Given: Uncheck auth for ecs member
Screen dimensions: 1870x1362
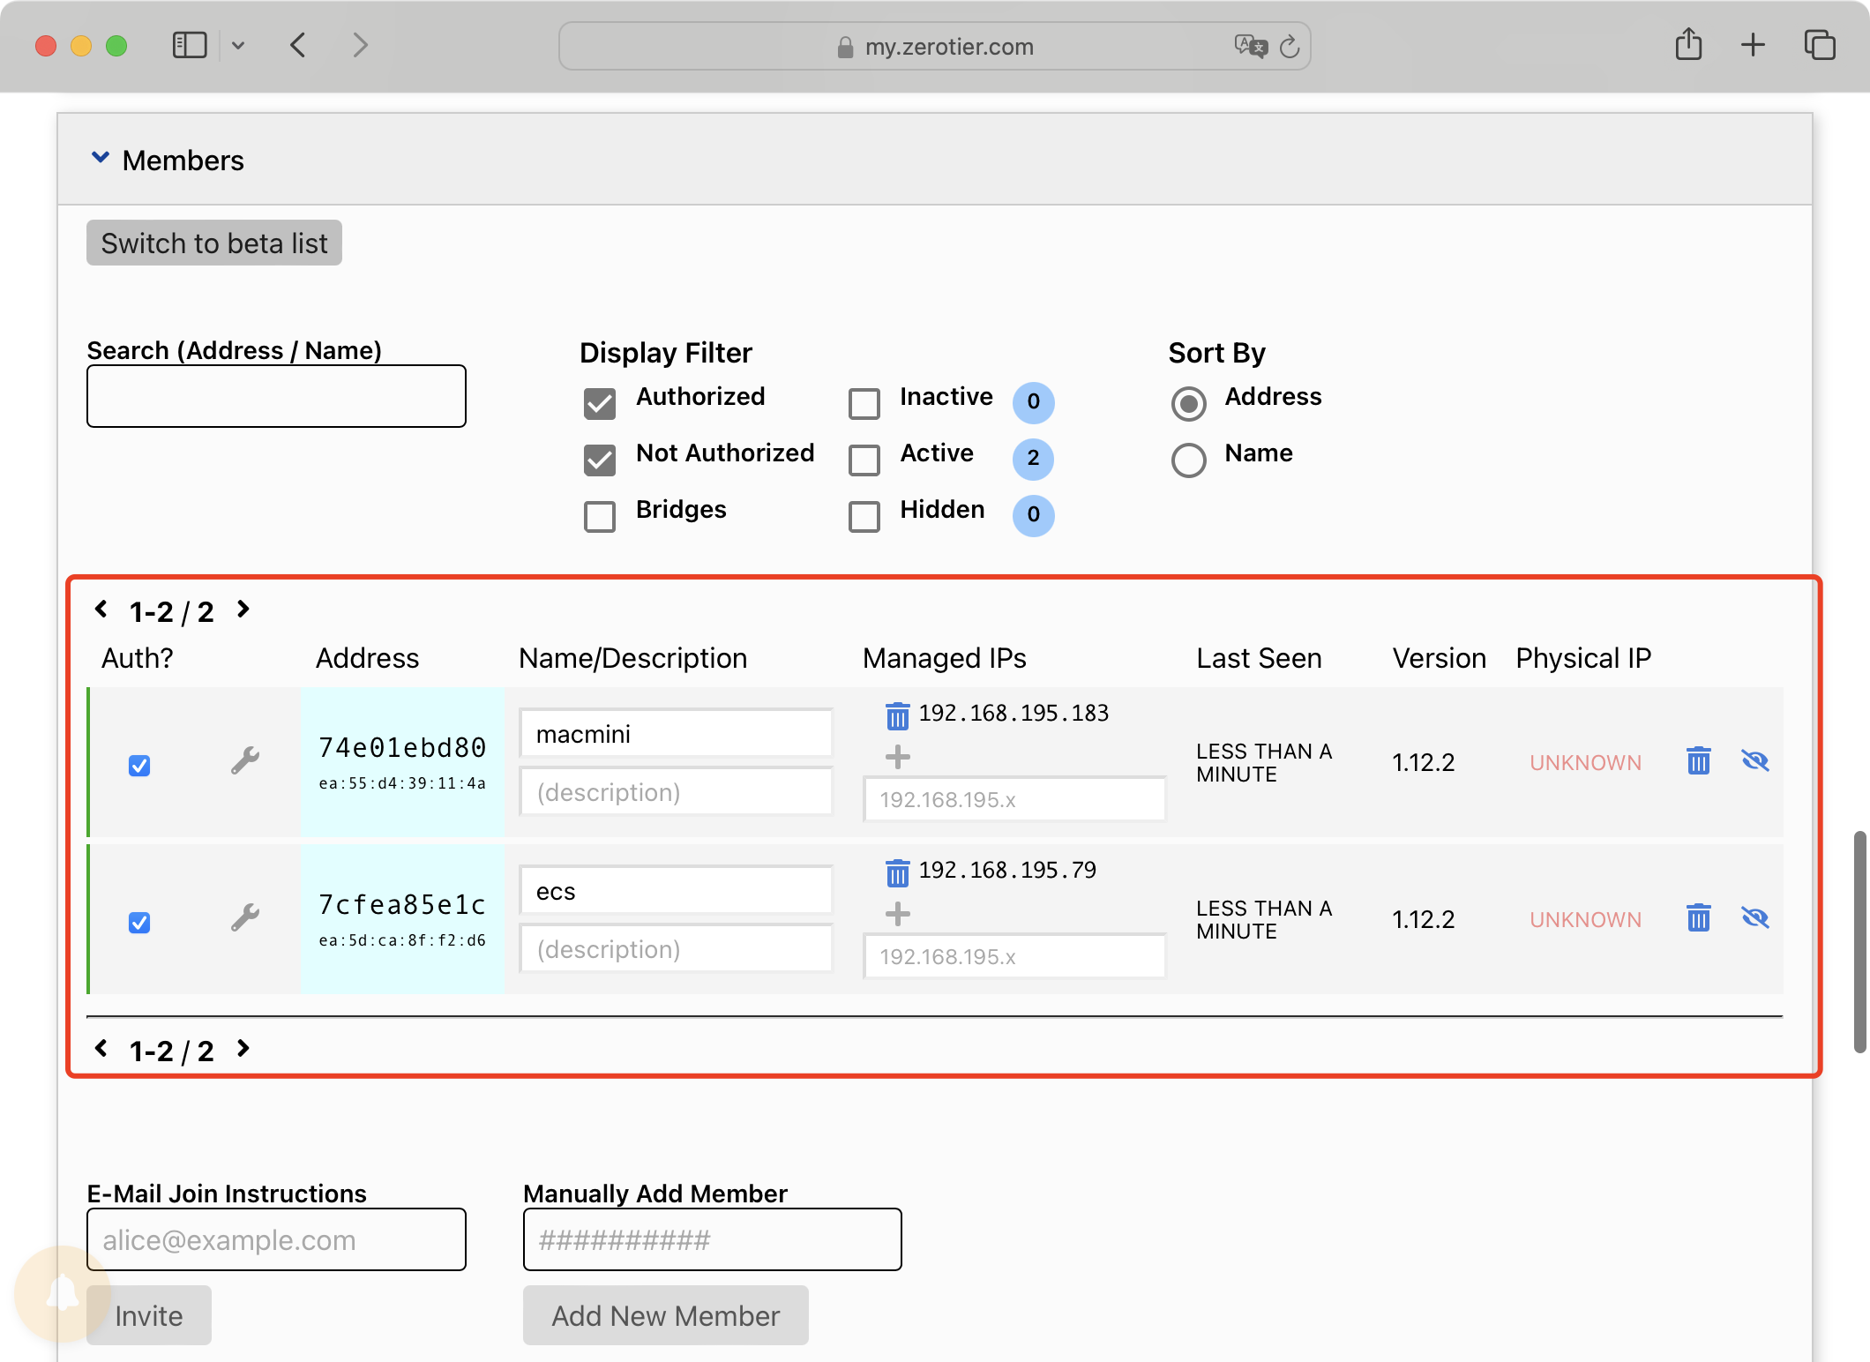Looking at the screenshot, I should pyautogui.click(x=139, y=922).
